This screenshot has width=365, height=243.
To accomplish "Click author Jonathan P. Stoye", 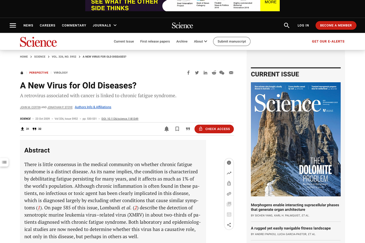I will 60,107.
